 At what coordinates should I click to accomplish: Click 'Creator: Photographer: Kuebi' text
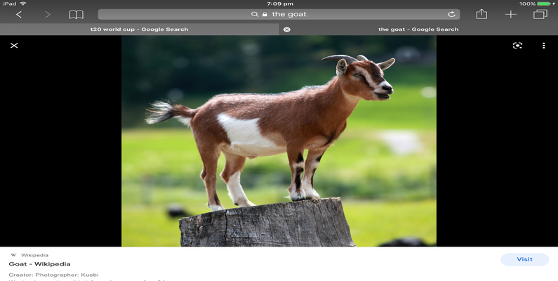(x=53, y=275)
